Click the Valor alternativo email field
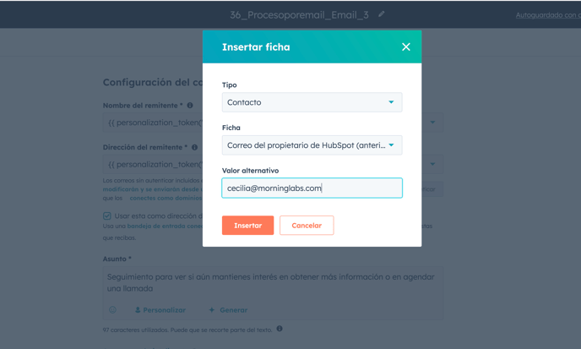Image resolution: width=581 pixels, height=349 pixels. (x=312, y=188)
